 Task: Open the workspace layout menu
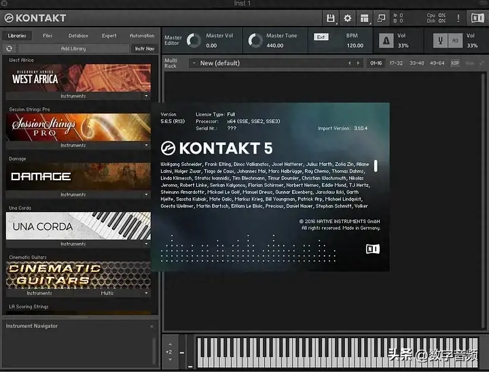click(364, 18)
